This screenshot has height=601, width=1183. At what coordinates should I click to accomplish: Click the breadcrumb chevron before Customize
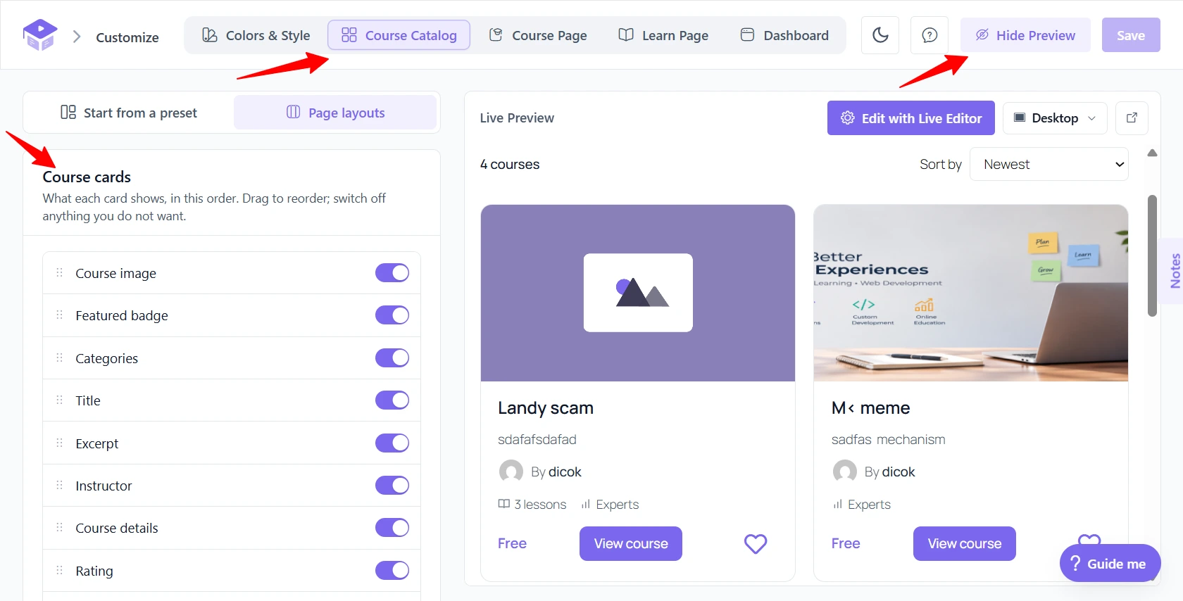click(77, 37)
